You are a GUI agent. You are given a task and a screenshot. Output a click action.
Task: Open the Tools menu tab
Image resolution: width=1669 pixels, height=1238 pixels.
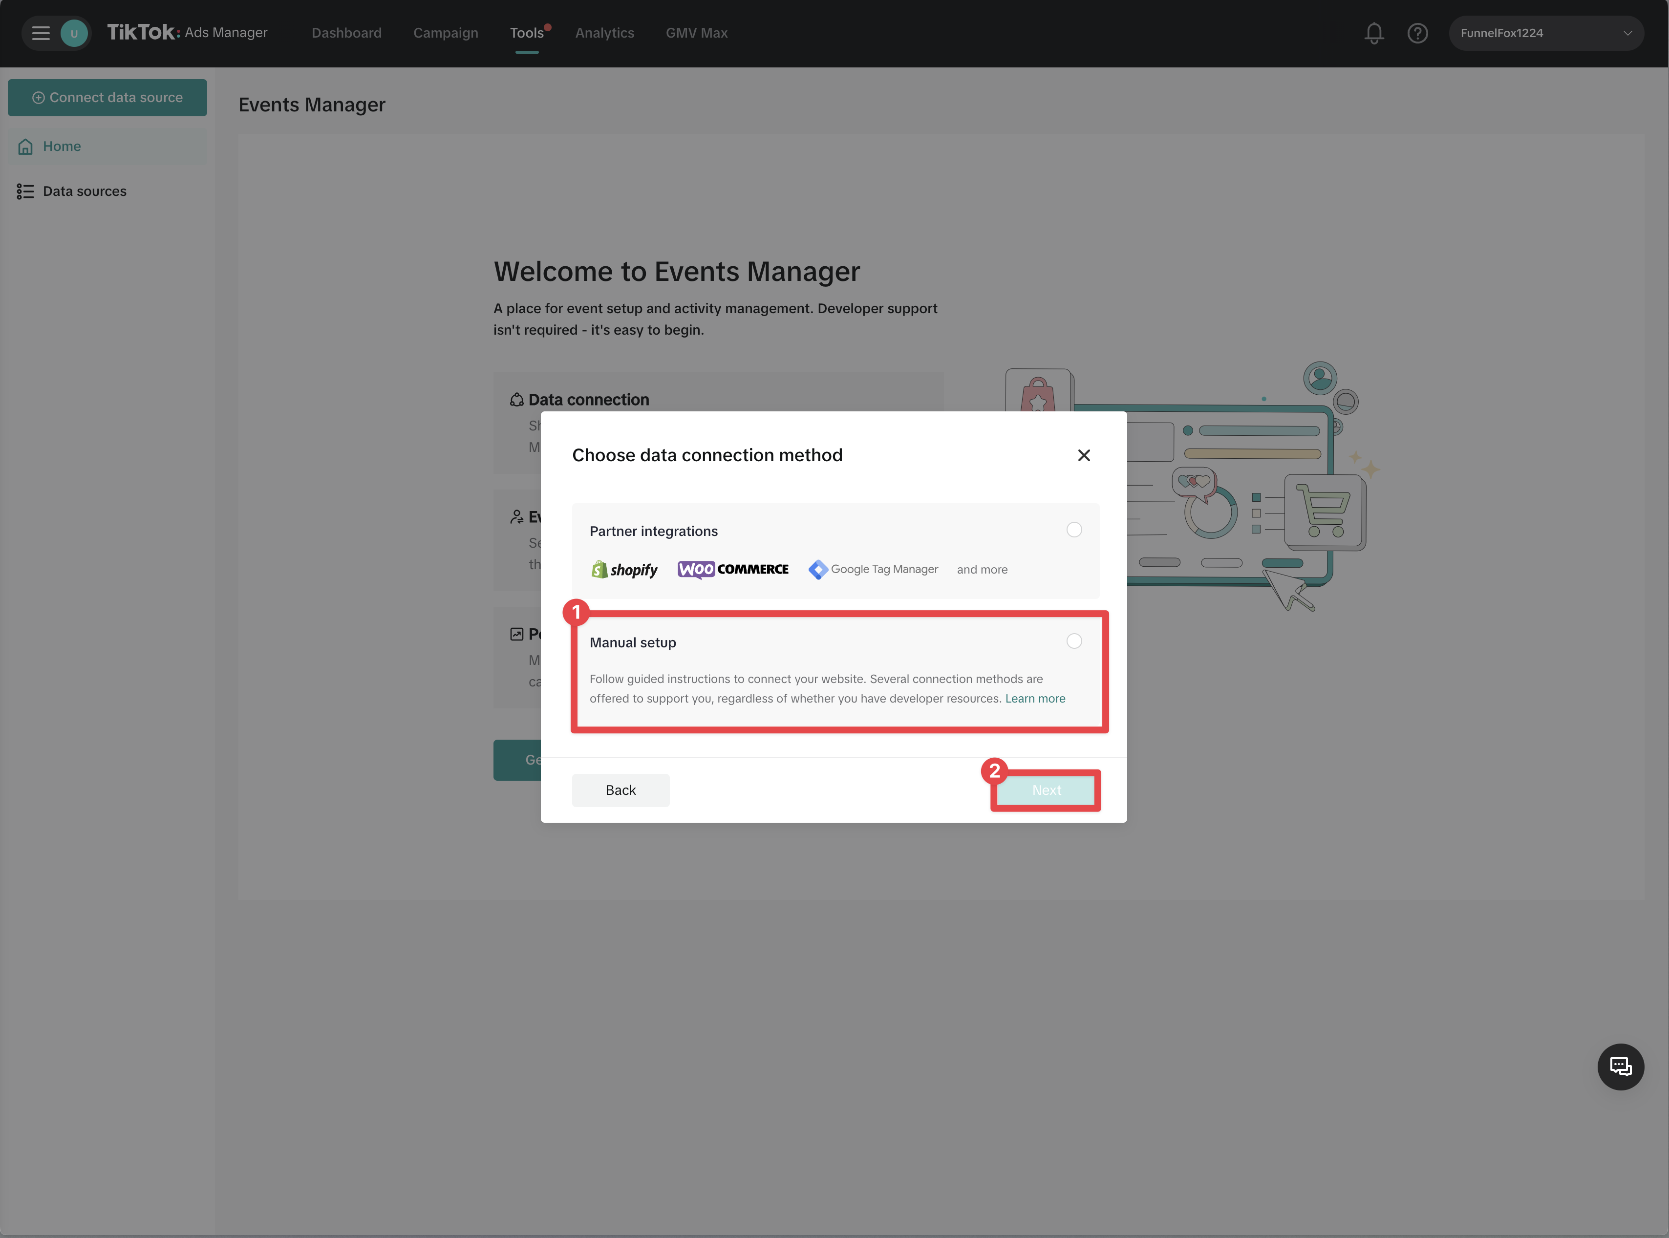click(526, 33)
